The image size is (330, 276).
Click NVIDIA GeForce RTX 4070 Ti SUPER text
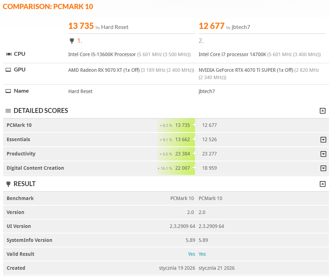coord(237,70)
